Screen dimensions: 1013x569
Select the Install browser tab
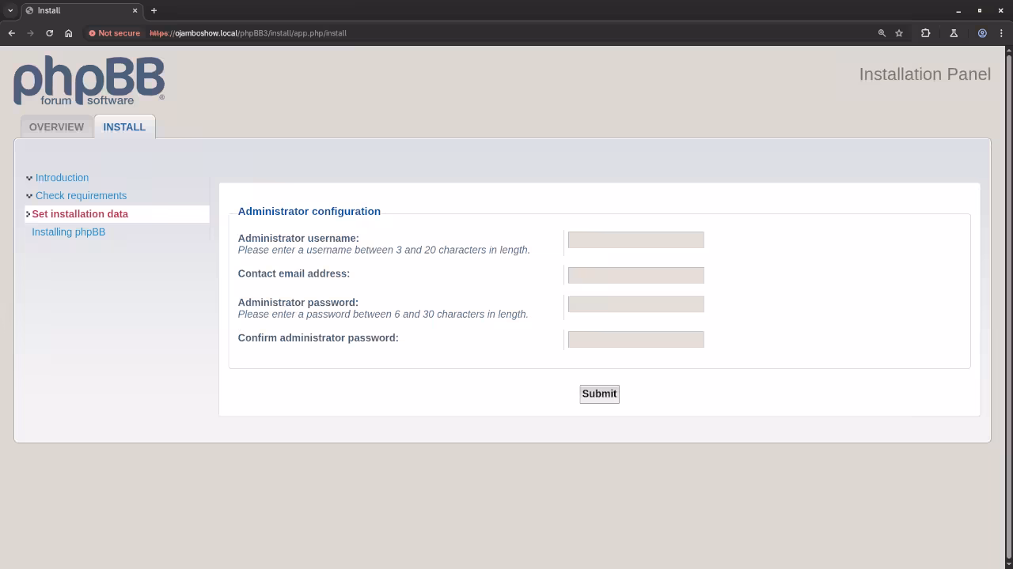coord(81,10)
